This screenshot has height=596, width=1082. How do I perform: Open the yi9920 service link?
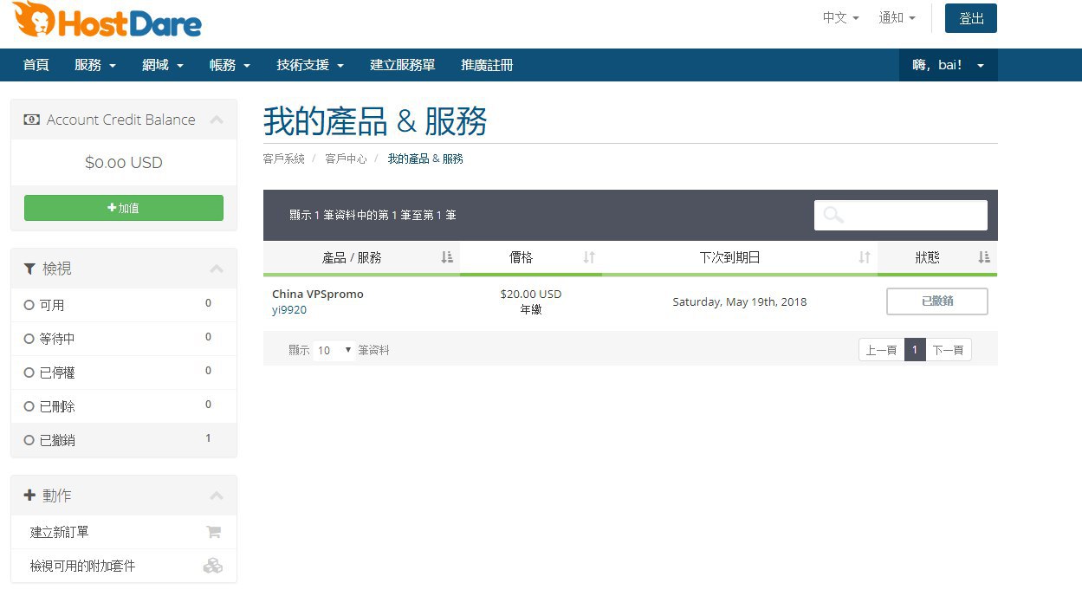pos(289,310)
